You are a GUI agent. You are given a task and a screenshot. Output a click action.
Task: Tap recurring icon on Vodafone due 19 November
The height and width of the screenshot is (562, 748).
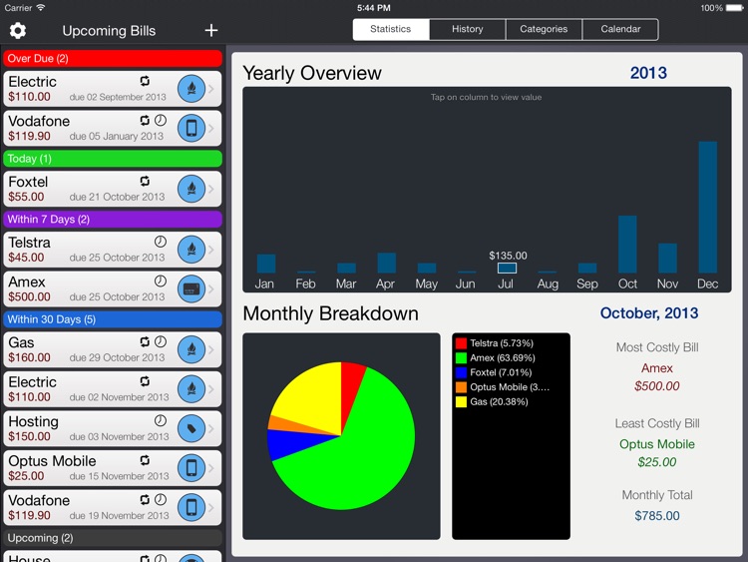click(145, 499)
